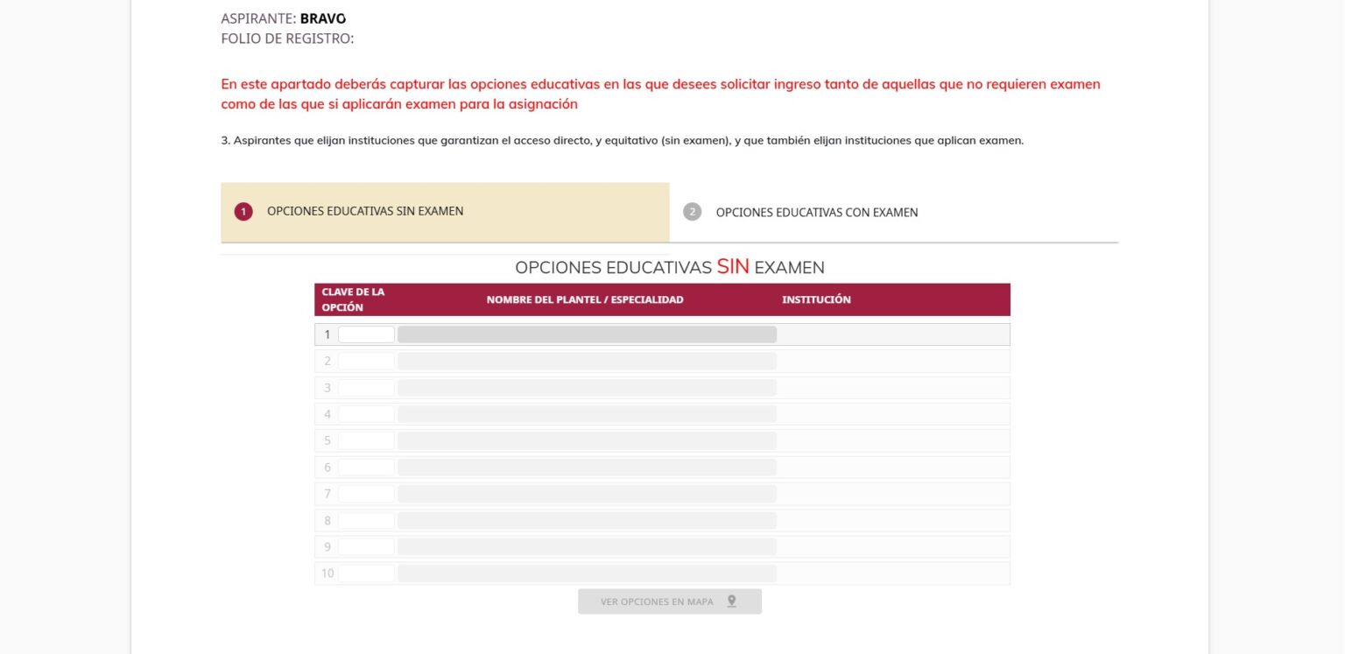
Task: Select the Opciones Educativas Sin Examen tab
Action: [367, 211]
